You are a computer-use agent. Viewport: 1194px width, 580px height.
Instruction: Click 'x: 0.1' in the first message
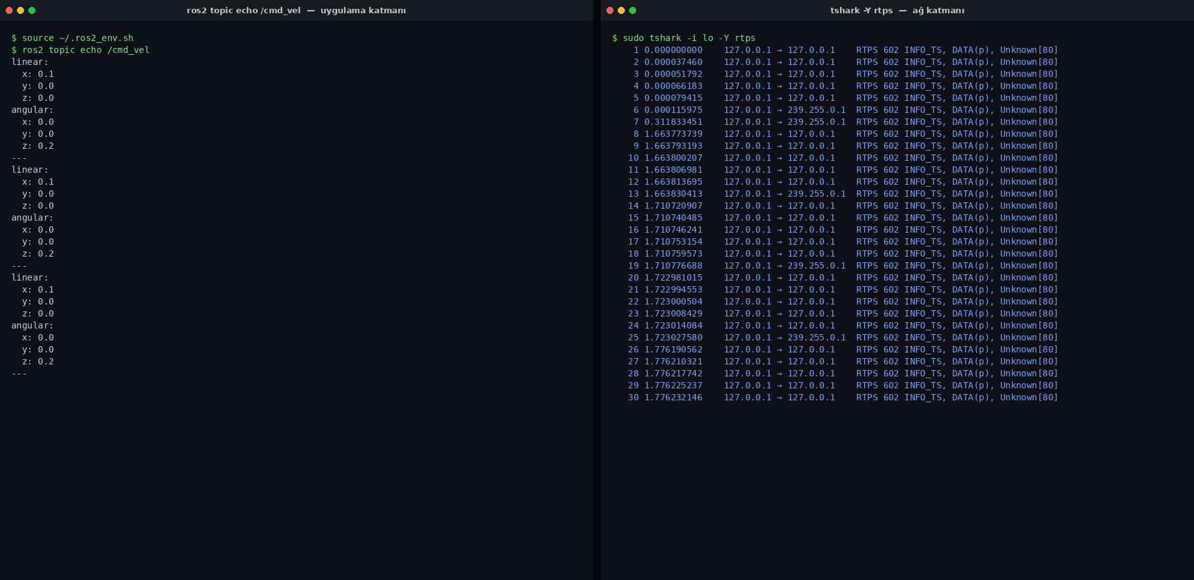tap(38, 74)
